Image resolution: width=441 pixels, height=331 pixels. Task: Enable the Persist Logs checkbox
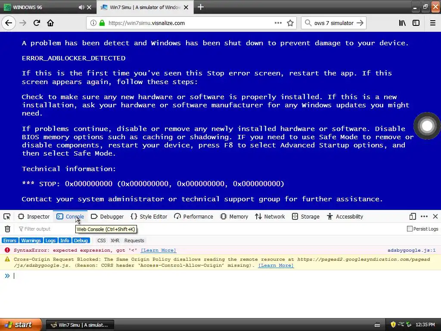410,228
